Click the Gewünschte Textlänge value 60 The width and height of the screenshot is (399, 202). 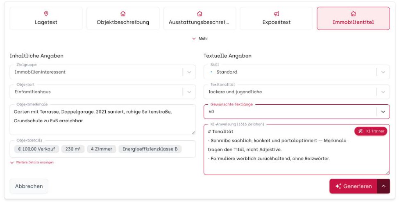[211, 112]
